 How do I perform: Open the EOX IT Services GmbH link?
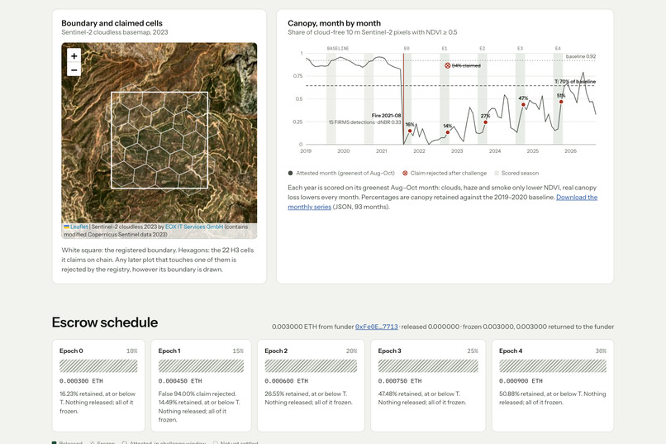point(193,227)
